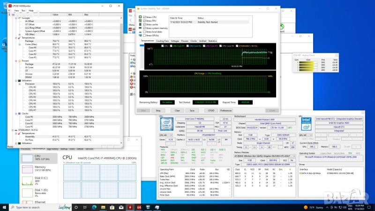Click the AIDA64 '64' taskbar icon
Image resolution: width=375 pixels, height=211 pixels.
[x=139, y=207]
